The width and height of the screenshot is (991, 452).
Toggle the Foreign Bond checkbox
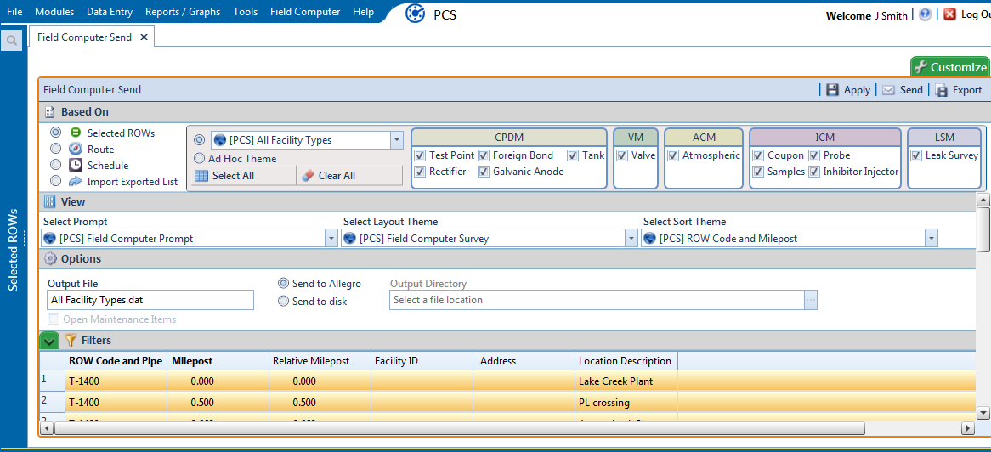pyautogui.click(x=484, y=155)
